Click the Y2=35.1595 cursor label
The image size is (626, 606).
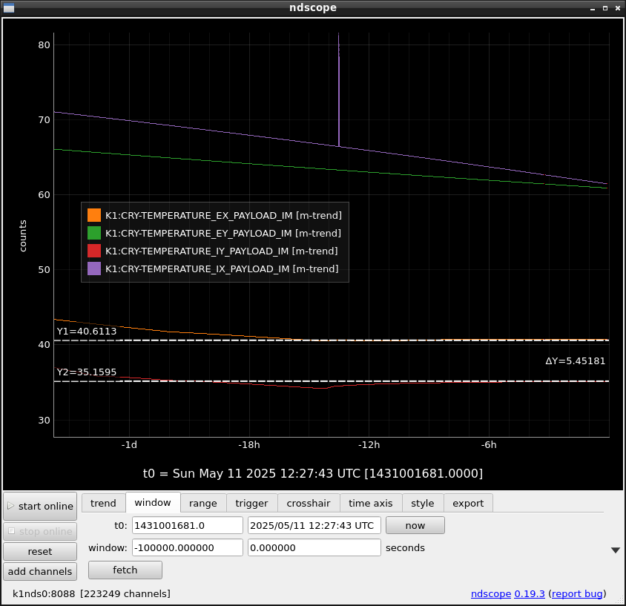(87, 372)
